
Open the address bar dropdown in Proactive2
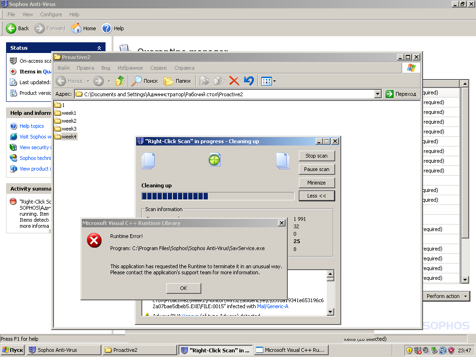pyautogui.click(x=377, y=94)
